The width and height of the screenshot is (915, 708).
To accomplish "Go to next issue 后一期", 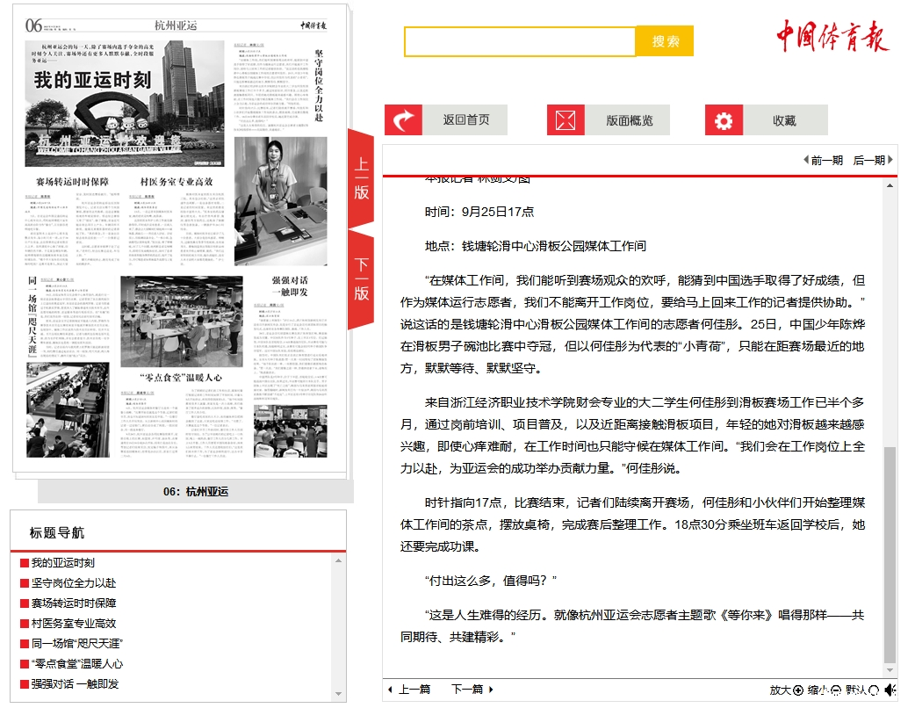I will [x=873, y=160].
